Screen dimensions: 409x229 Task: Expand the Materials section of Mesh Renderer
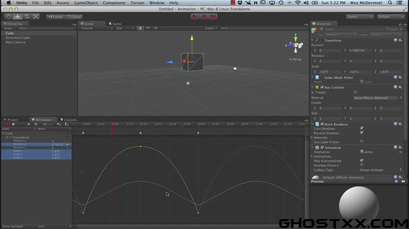point(312,138)
